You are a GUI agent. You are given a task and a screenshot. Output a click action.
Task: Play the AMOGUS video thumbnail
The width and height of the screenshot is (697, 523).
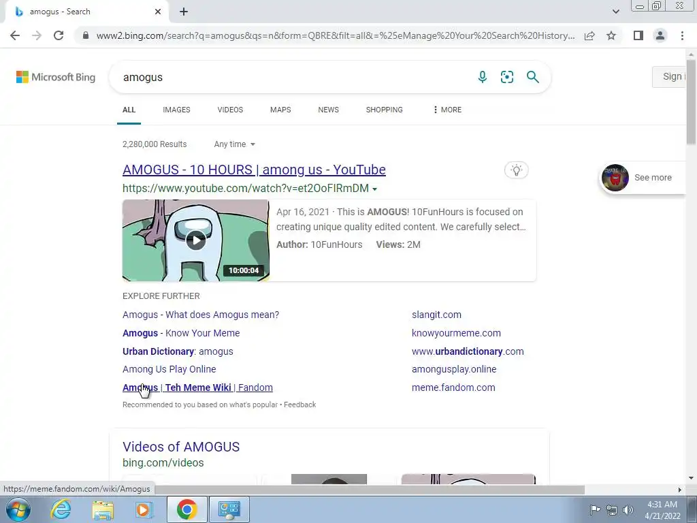click(195, 240)
